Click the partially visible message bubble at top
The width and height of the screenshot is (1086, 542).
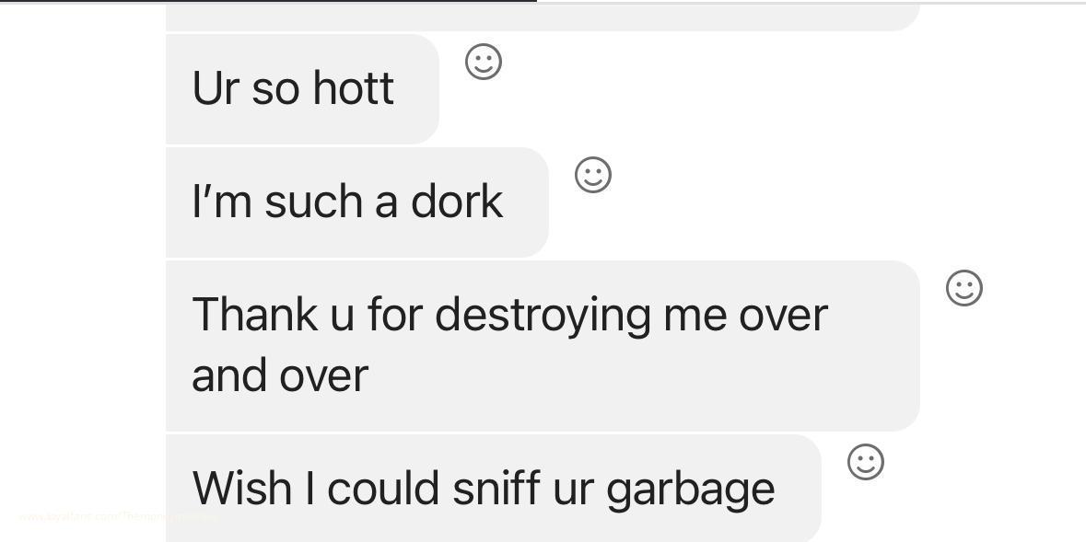click(x=543, y=17)
